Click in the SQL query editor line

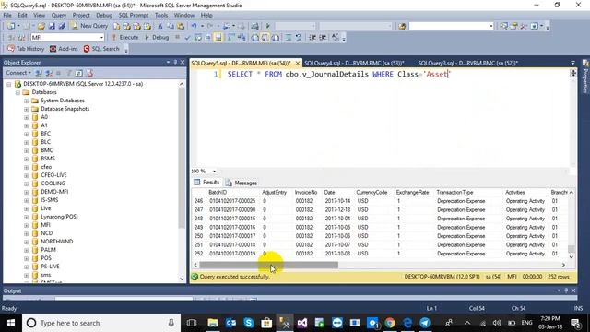tap(339, 74)
